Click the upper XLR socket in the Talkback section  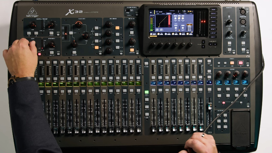pos(242,12)
